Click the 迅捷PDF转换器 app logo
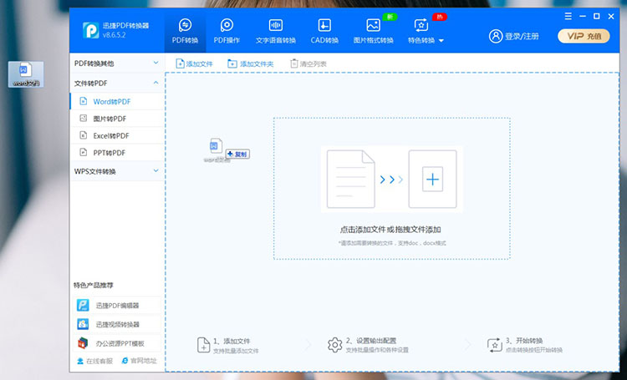The image size is (627, 380). (x=91, y=30)
